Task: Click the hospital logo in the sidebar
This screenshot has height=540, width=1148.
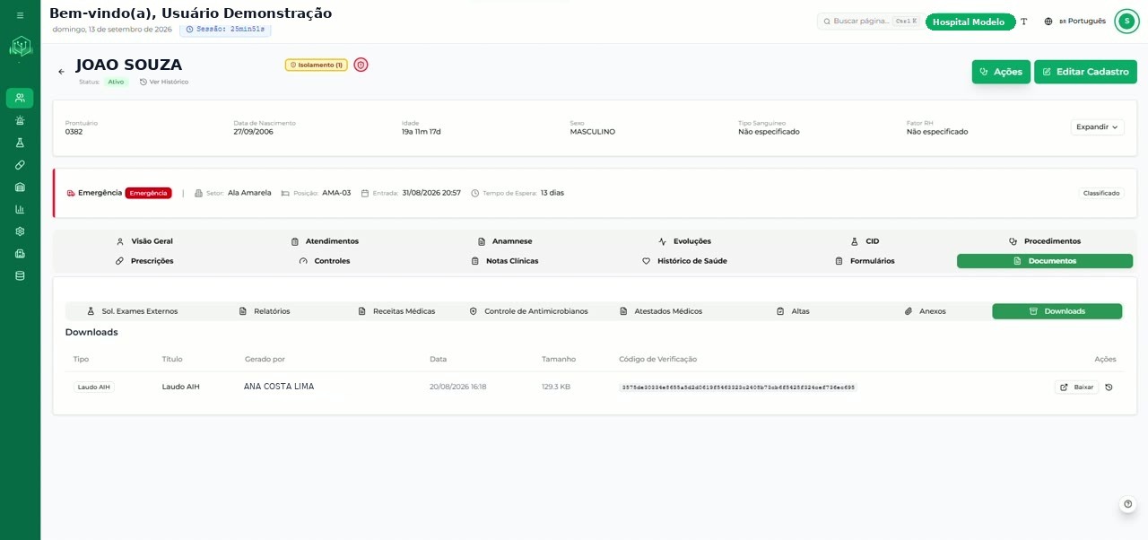Action: (x=20, y=47)
